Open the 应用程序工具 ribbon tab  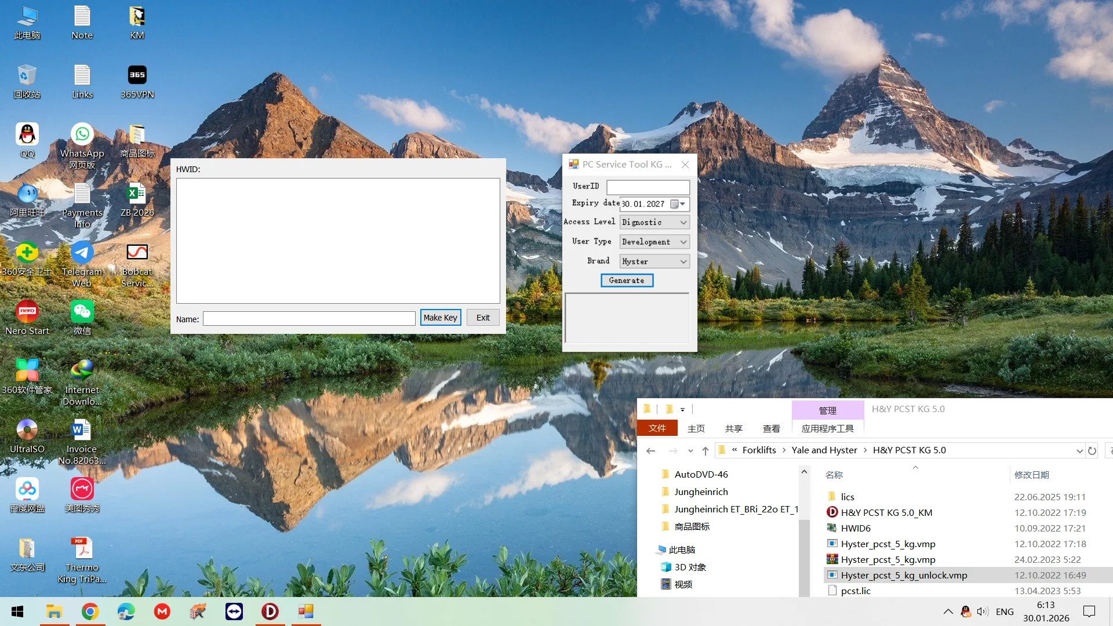tap(828, 428)
